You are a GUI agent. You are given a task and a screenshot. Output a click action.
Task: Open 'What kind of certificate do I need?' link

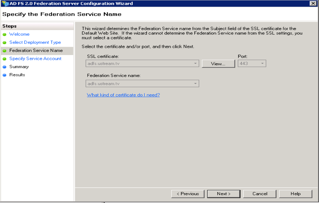[123, 95]
